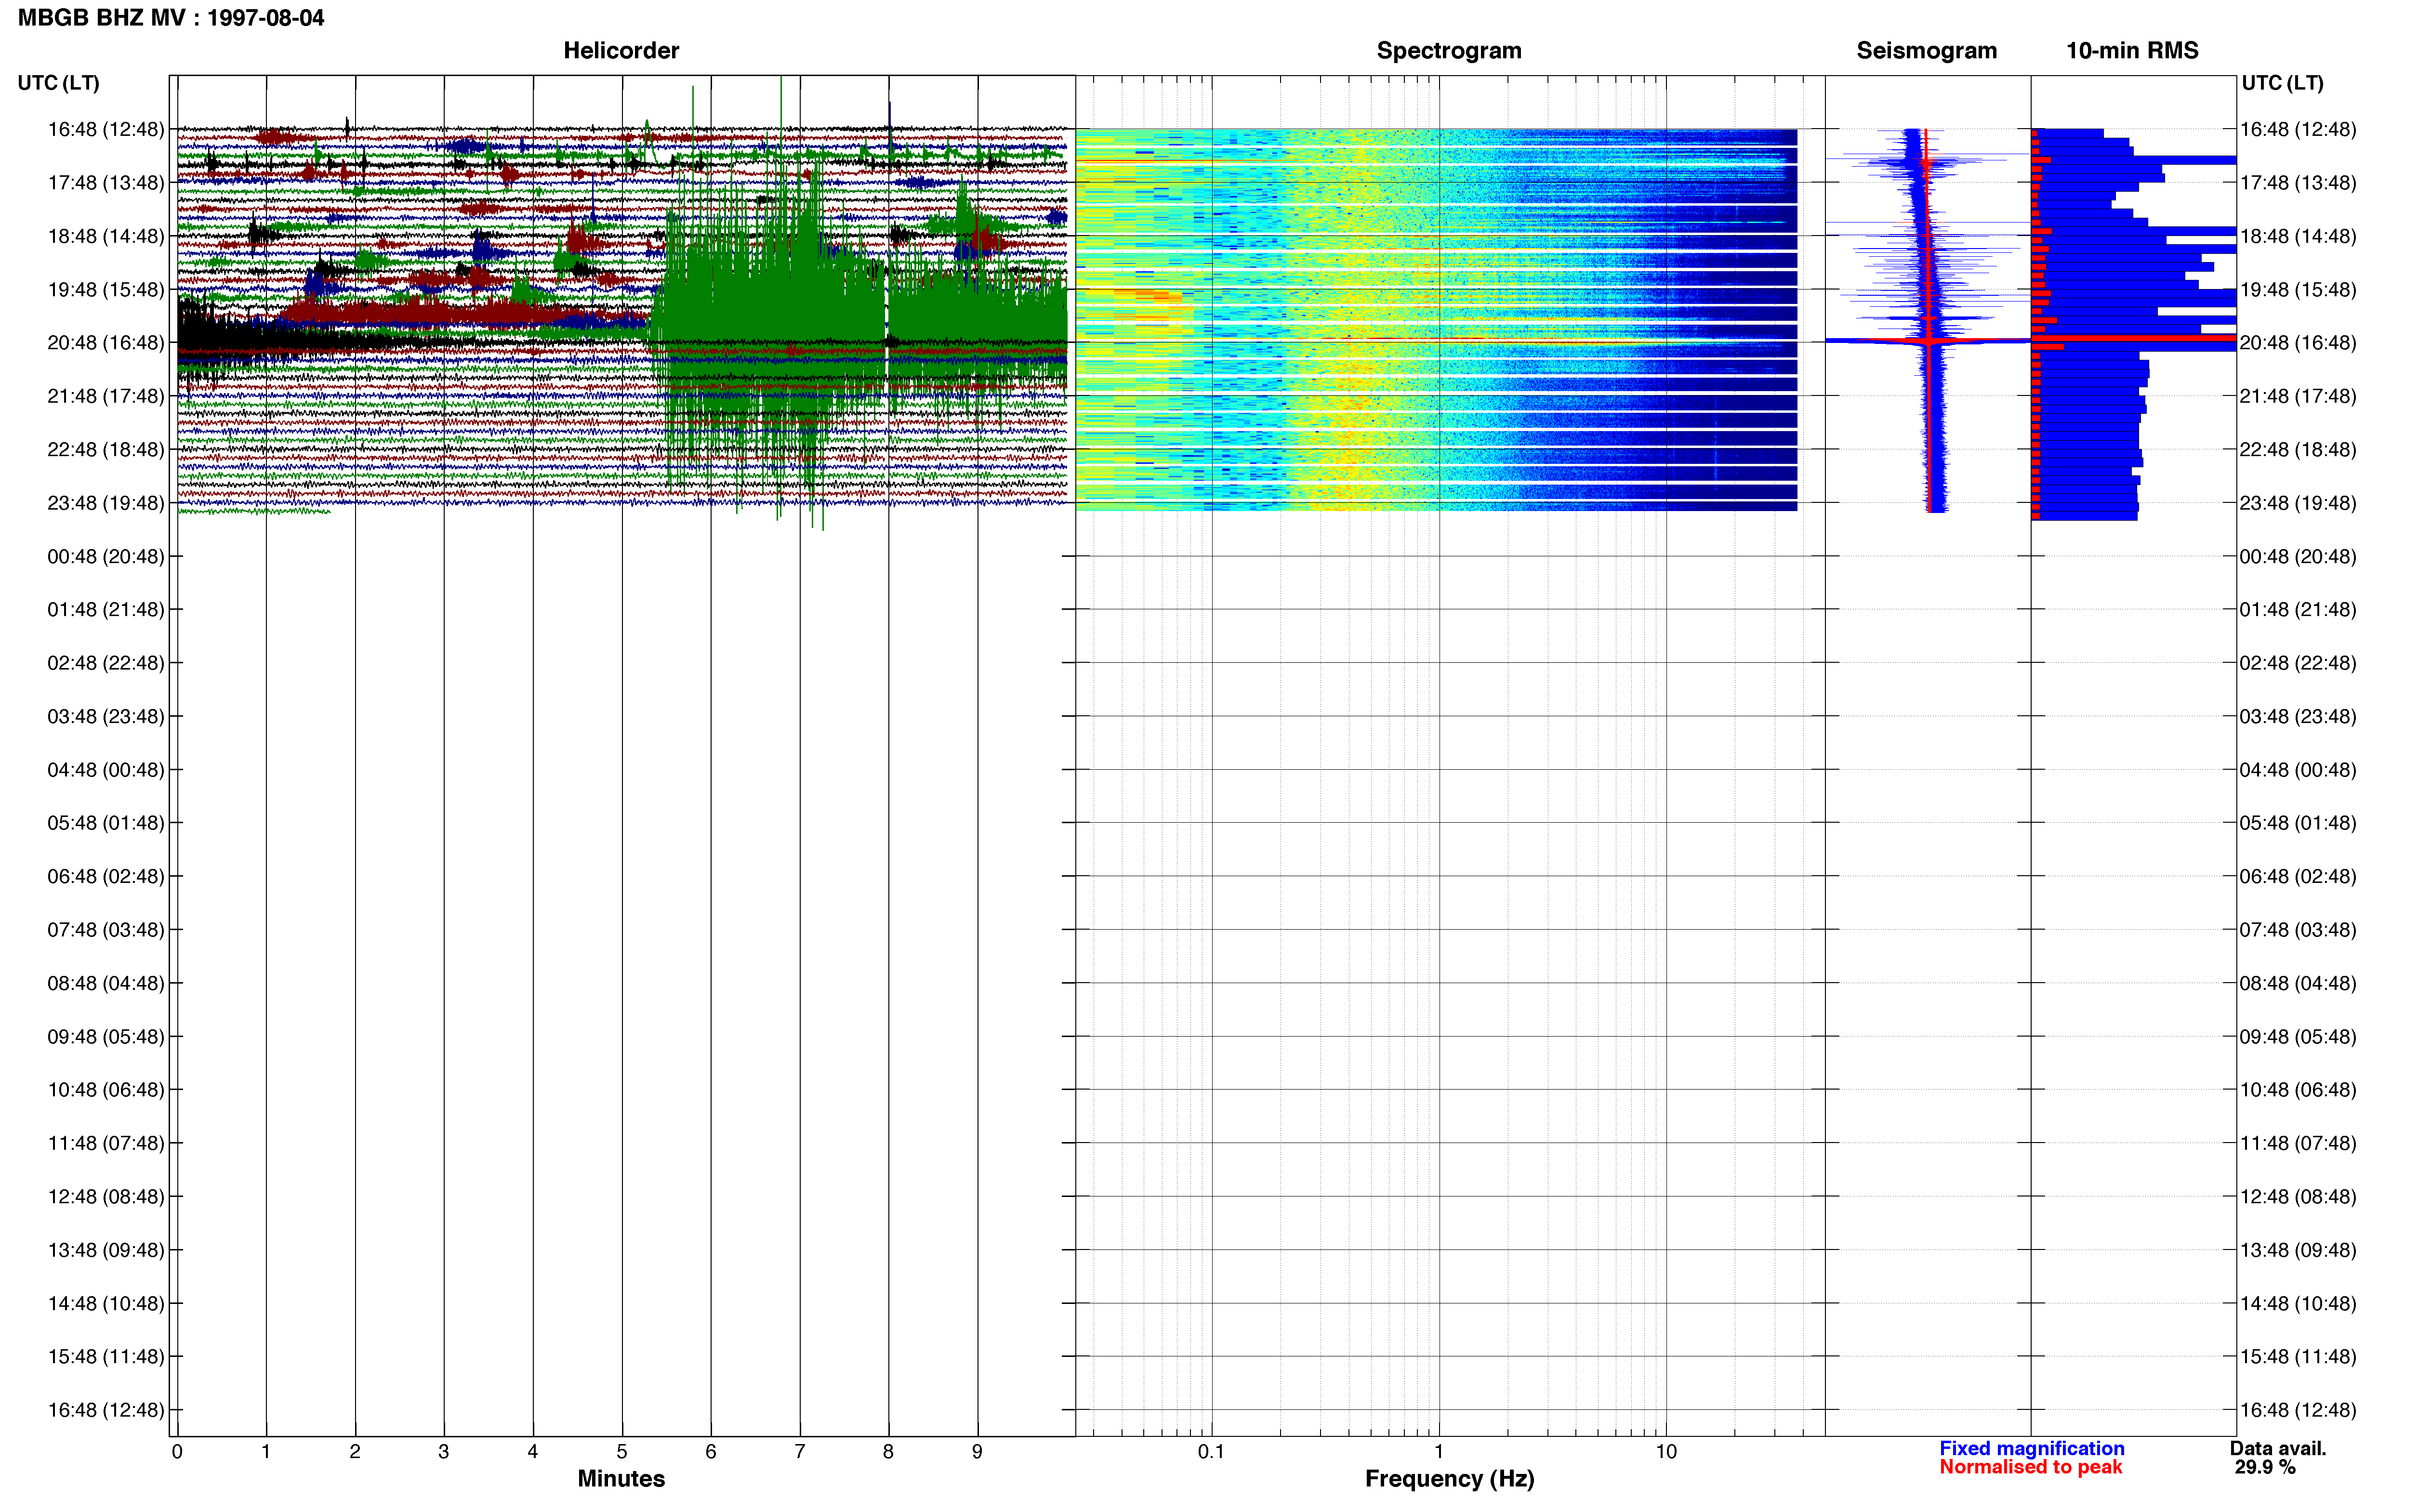Click left time label '13:48 (09:48)'
The width and height of the screenshot is (2418, 1512).
point(106,1250)
